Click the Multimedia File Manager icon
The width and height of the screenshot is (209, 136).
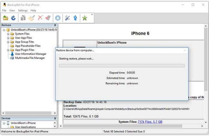[12, 58]
